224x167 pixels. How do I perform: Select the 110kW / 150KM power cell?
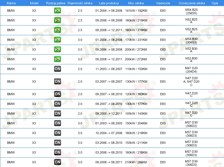coord(136,69)
